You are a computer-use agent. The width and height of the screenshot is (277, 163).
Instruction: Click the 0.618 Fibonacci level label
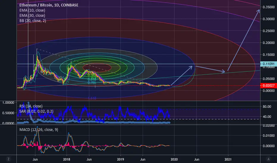(92, 79)
